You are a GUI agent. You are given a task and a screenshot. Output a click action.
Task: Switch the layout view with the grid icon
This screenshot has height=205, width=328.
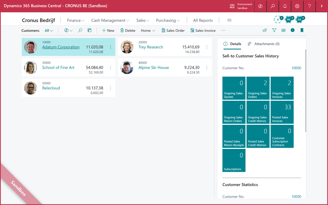(283, 30)
